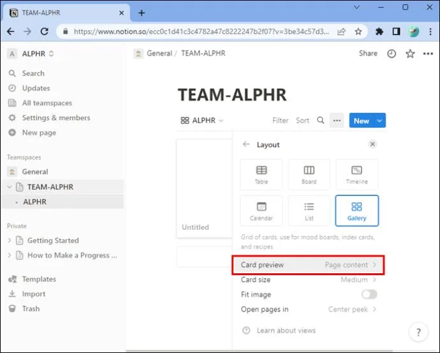The image size is (440, 353).
Task: Expand the Getting Started page
Action: pos(10,241)
